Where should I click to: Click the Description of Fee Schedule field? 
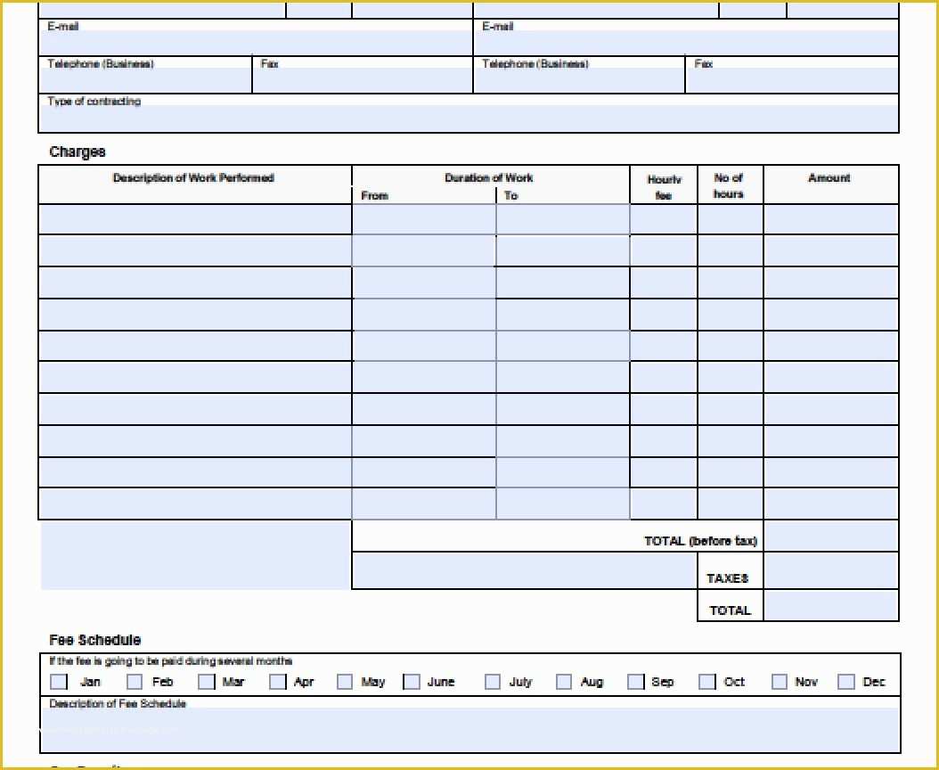click(470, 730)
